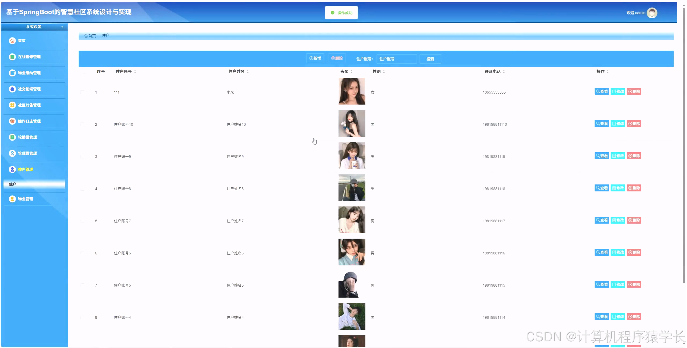Viewport: 687px width, 348px height.
Task: Open the 物业管理 sidebar menu
Action: coord(25,199)
